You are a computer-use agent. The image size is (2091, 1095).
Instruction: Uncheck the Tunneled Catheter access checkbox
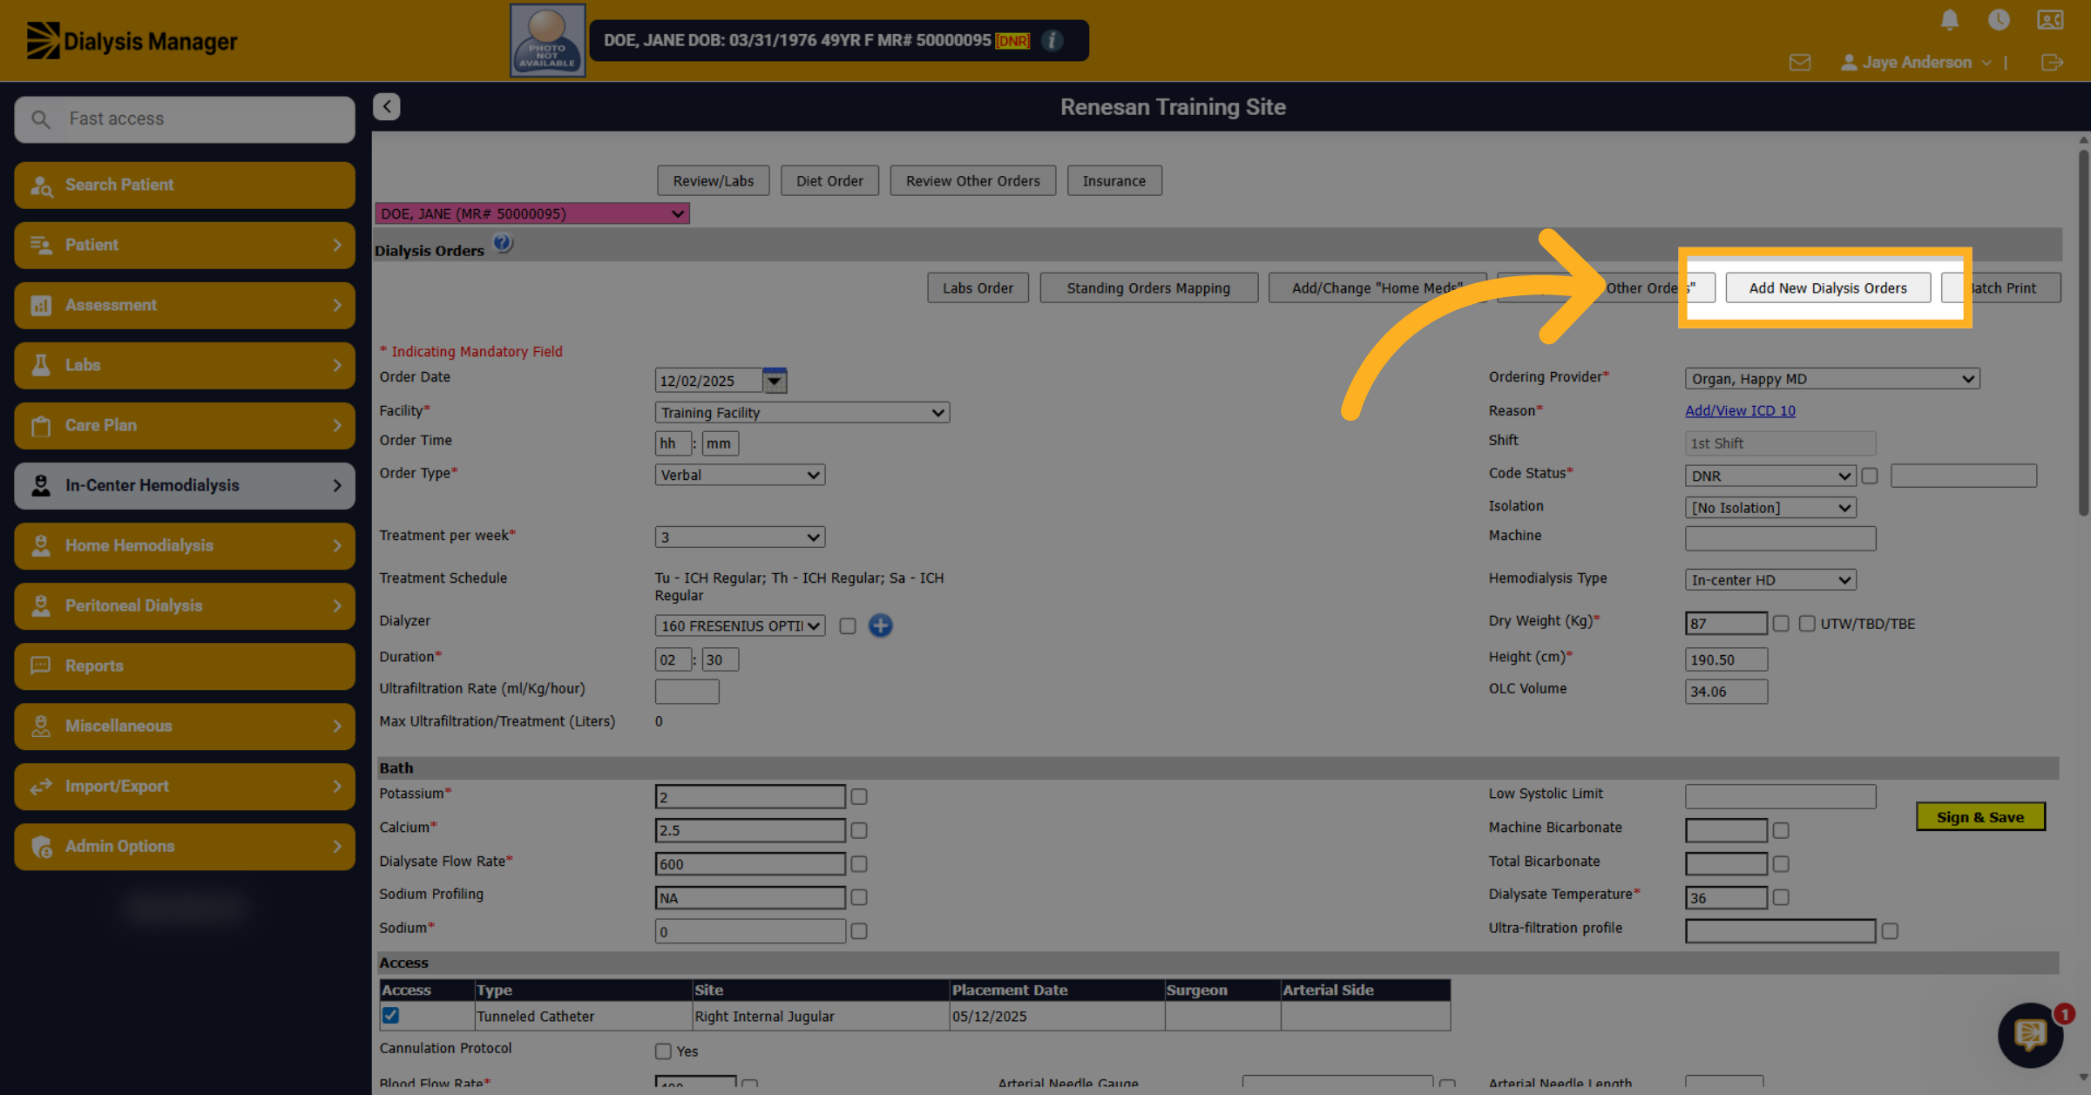point(390,1015)
